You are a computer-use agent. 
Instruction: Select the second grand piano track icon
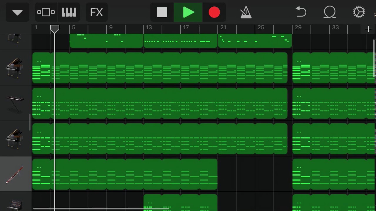14,139
